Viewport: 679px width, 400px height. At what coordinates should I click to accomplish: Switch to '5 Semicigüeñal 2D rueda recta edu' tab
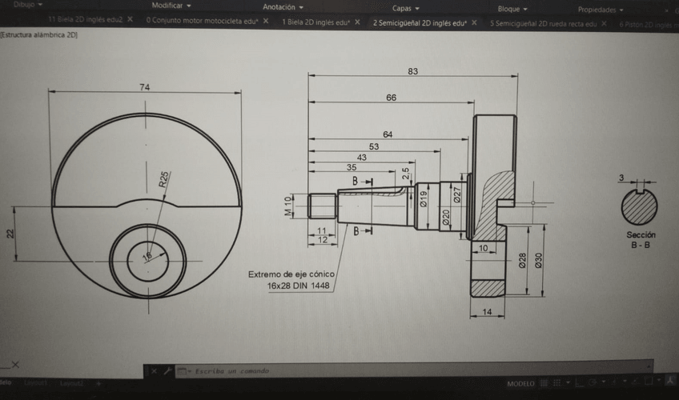543,24
